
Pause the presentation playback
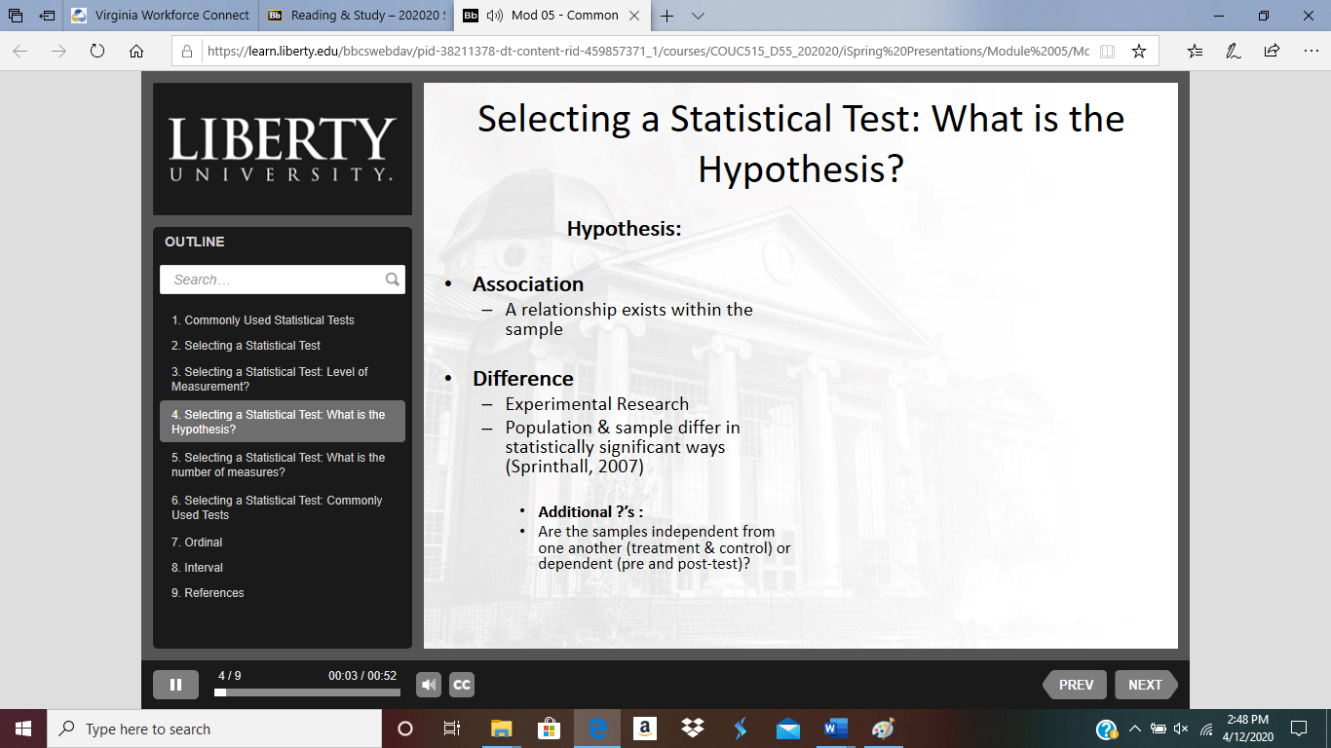coord(175,685)
